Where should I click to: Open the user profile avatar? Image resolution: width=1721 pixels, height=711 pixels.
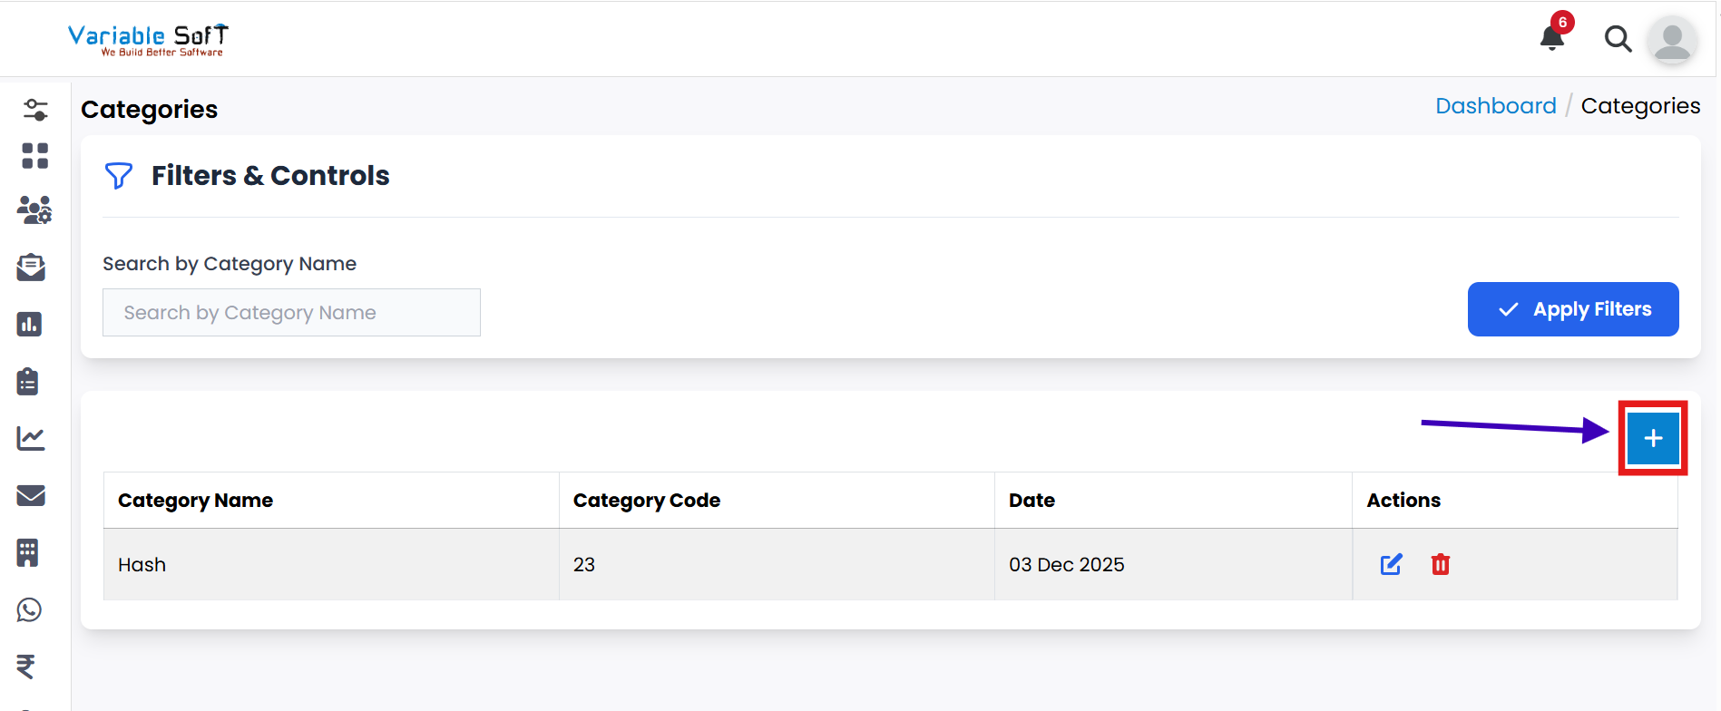[1672, 40]
